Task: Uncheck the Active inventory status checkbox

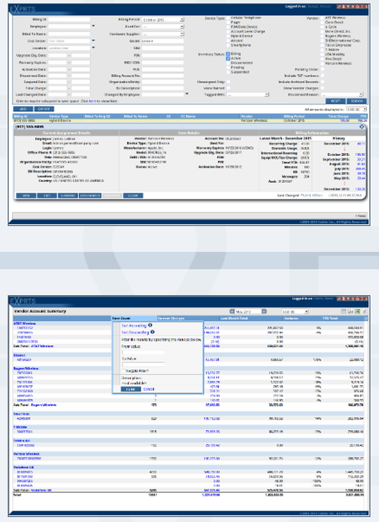Action: coord(228,59)
